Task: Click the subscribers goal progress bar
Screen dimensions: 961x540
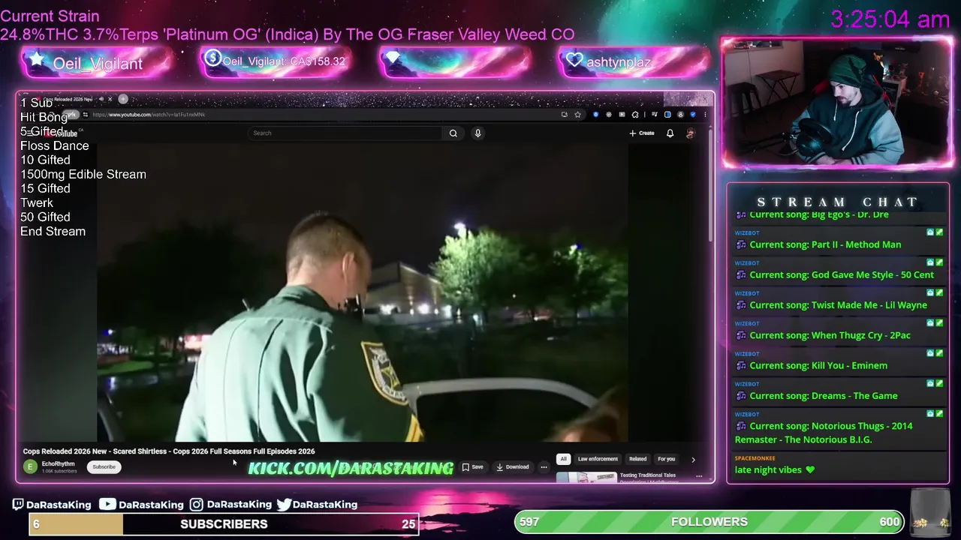Action: (224, 524)
